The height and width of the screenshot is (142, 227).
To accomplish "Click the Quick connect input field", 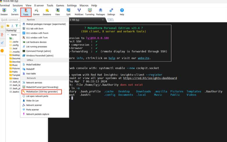I will (10, 20).
